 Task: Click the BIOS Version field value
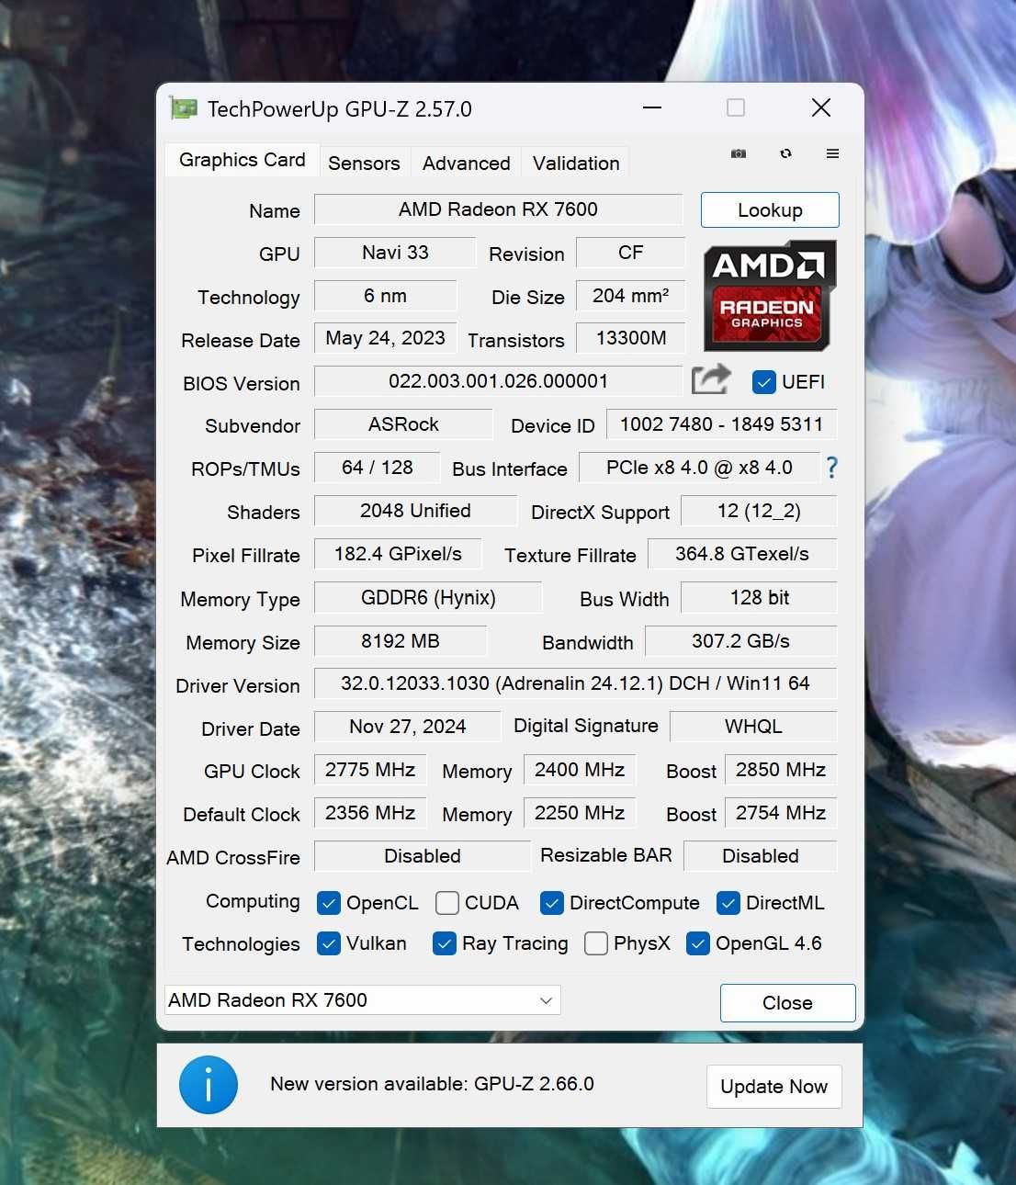(x=499, y=381)
